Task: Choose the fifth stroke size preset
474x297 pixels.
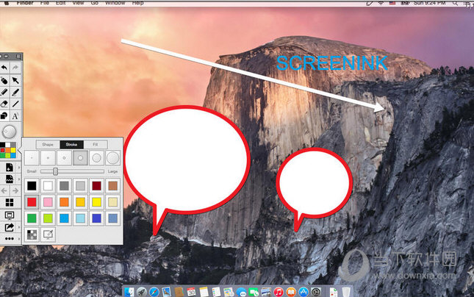Action: (96, 157)
